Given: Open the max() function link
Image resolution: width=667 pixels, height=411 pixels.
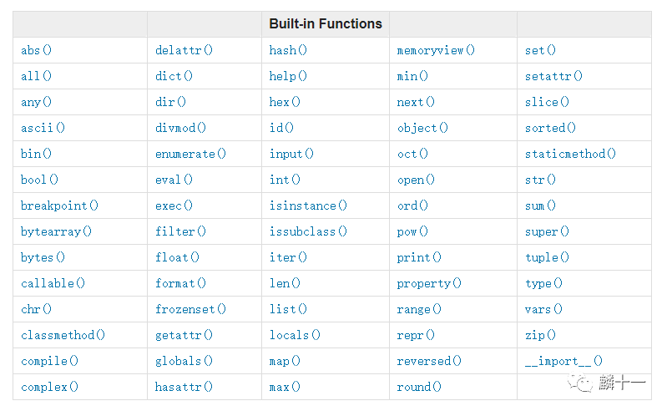Looking at the screenshot, I should tap(285, 387).
